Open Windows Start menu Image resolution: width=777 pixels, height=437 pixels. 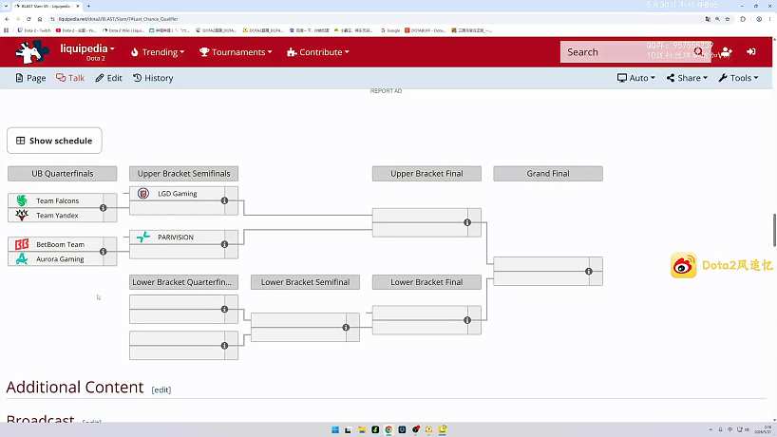335,429
